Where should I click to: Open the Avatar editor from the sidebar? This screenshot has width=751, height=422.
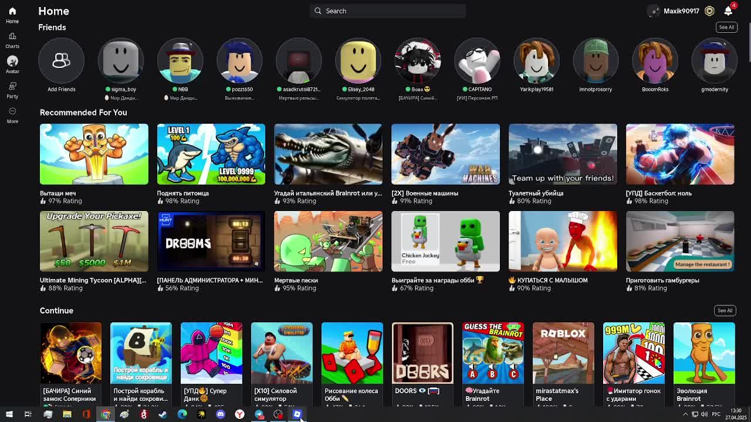tap(12, 61)
